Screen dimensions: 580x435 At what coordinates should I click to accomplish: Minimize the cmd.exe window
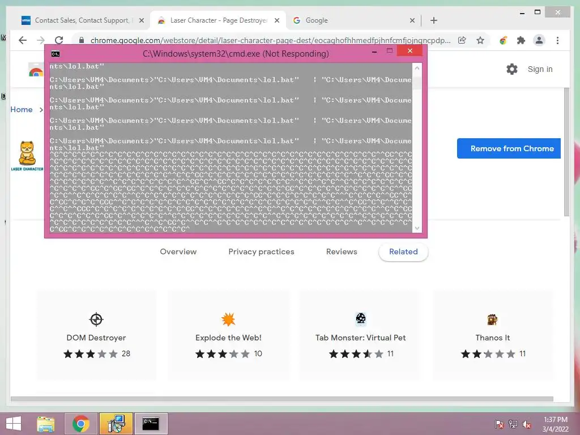tap(374, 51)
